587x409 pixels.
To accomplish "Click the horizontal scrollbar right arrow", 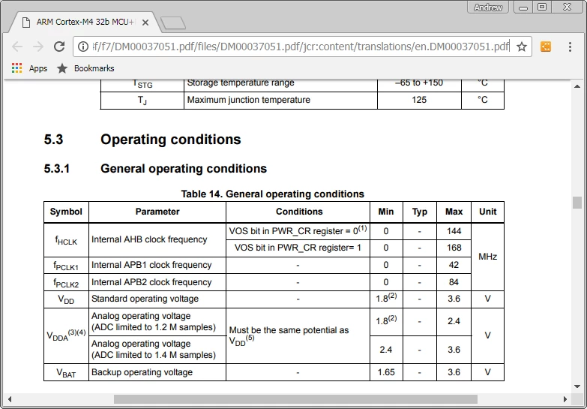I will pos(565,399).
